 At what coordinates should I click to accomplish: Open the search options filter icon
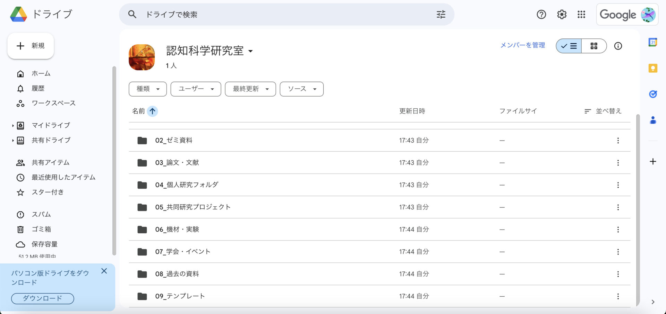pos(441,15)
